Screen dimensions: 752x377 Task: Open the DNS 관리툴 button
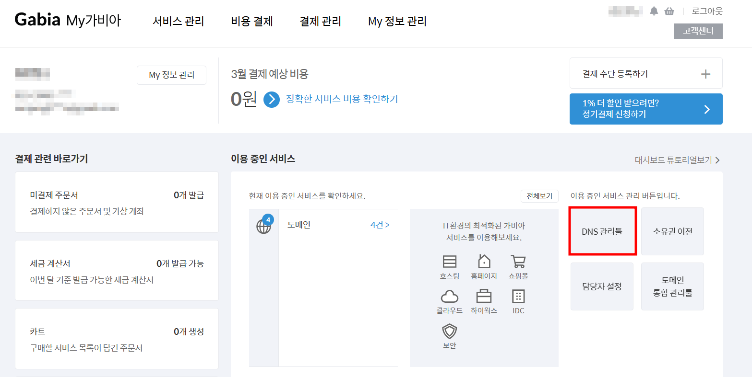click(602, 231)
